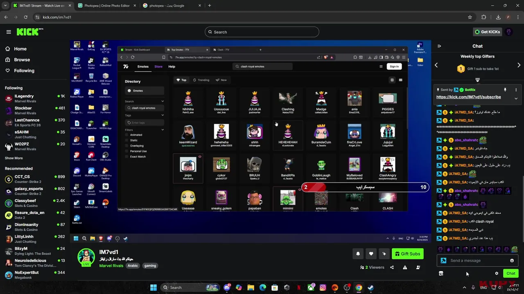Click the Windows Start button
This screenshot has height=294, width=524.
coord(154,287)
